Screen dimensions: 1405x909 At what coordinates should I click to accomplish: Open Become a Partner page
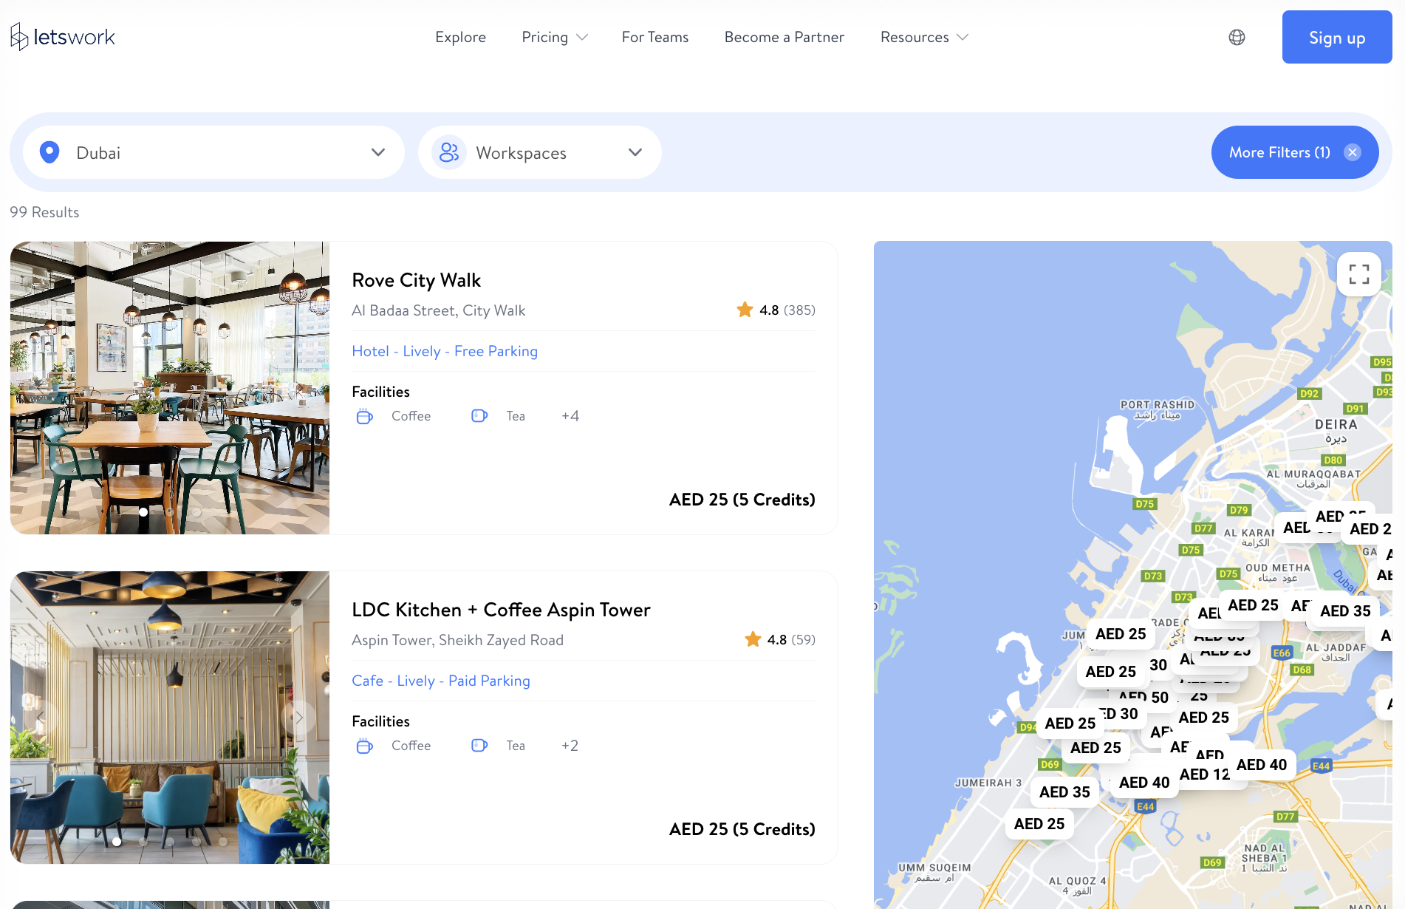coord(784,37)
